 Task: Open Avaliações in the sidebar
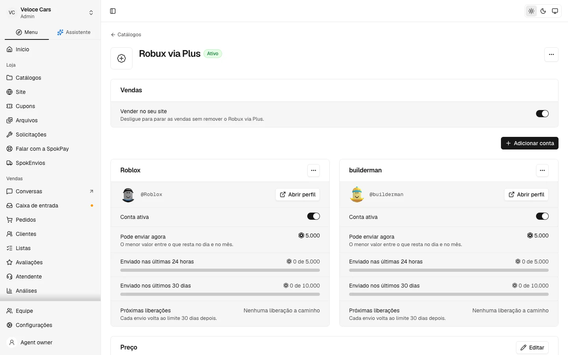pos(50,262)
